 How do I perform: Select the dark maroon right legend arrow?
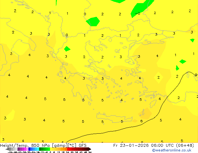(90, 149)
